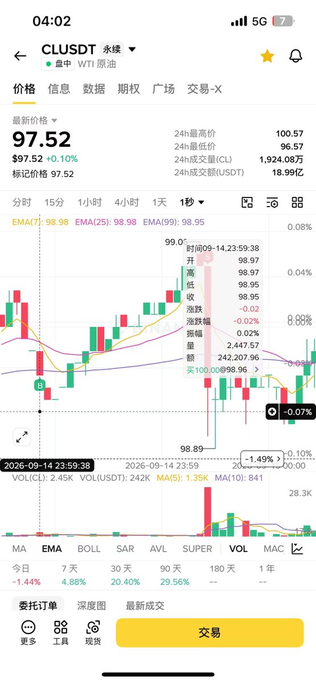The image size is (316, 683).
Task: Tap the MA(10): 841 volume legend
Action: [239, 478]
